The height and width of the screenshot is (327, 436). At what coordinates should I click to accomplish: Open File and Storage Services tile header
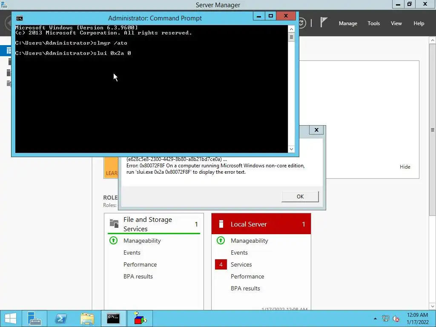[x=154, y=224]
